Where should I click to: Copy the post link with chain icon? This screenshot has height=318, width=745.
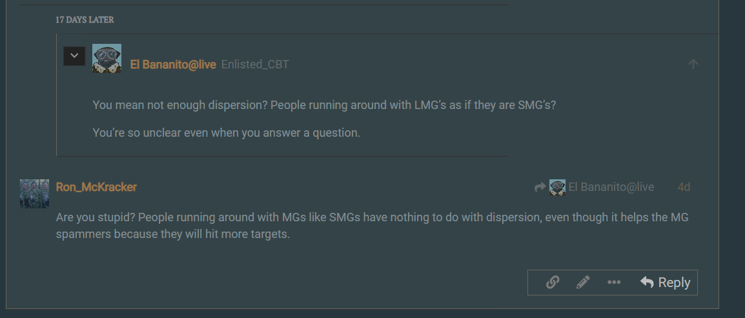552,283
